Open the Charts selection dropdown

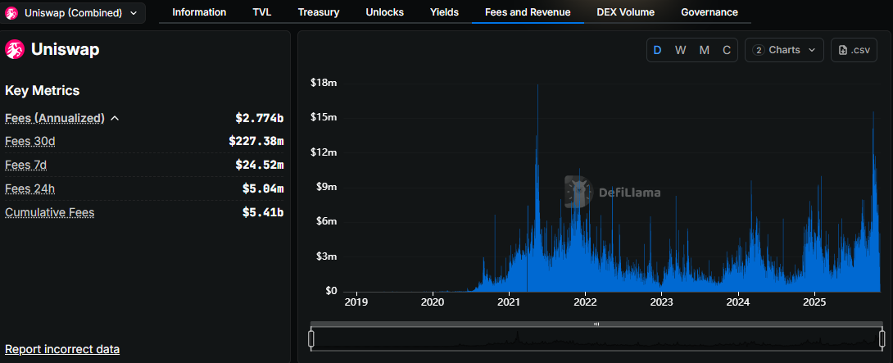(x=784, y=50)
